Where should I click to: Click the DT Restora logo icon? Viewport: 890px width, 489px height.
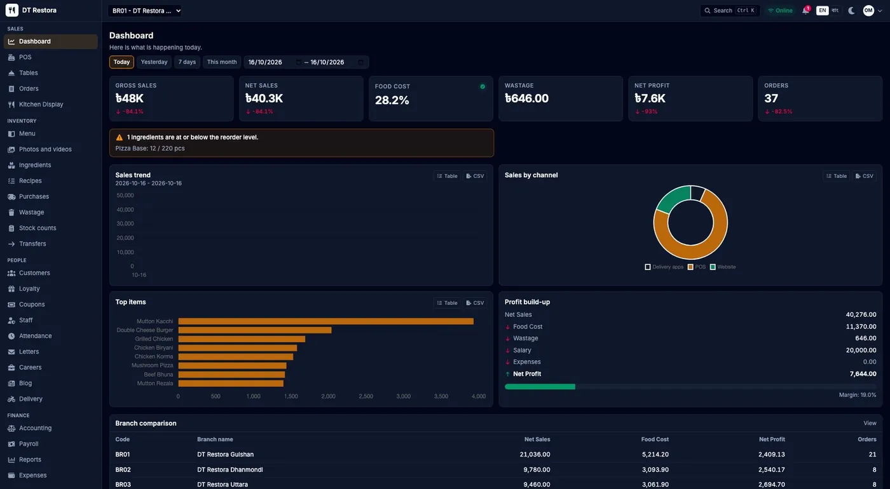click(11, 10)
